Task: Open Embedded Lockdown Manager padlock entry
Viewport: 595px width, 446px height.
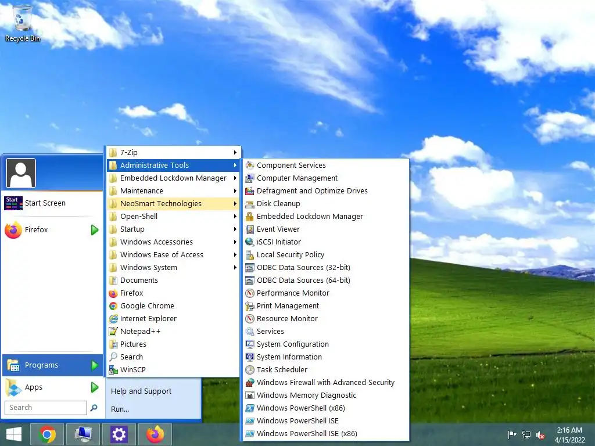Action: [325, 216]
